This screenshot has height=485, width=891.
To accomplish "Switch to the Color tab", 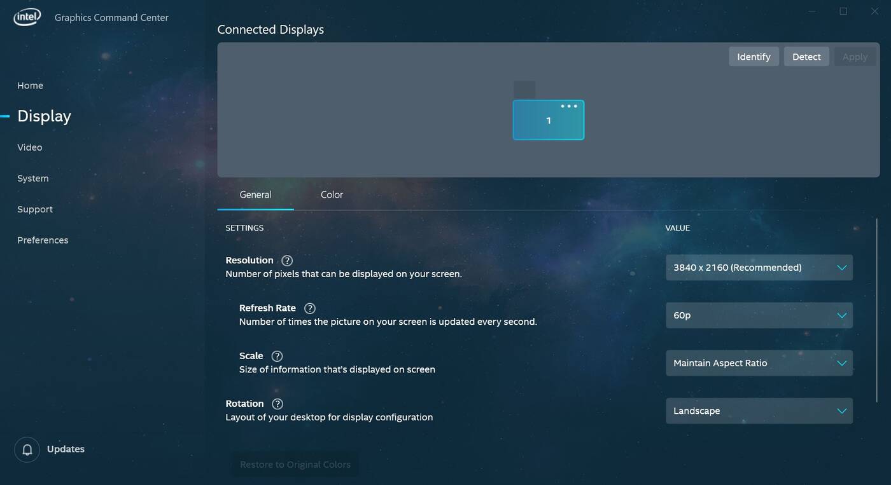I will pyautogui.click(x=332, y=195).
